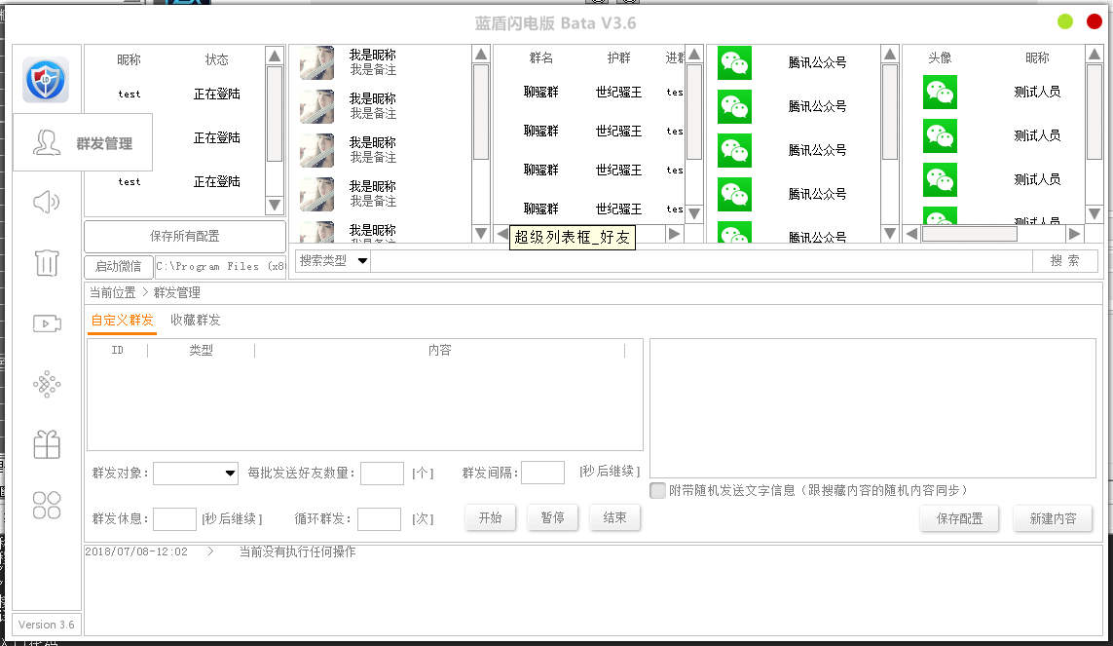Image resolution: width=1113 pixels, height=646 pixels.
Task: Click the large message content text area
Action: pyautogui.click(x=873, y=408)
